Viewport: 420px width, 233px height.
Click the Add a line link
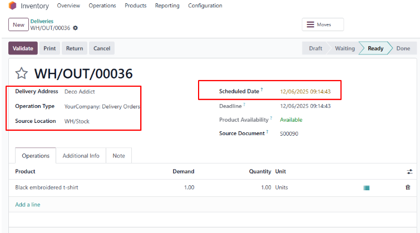tap(28, 205)
